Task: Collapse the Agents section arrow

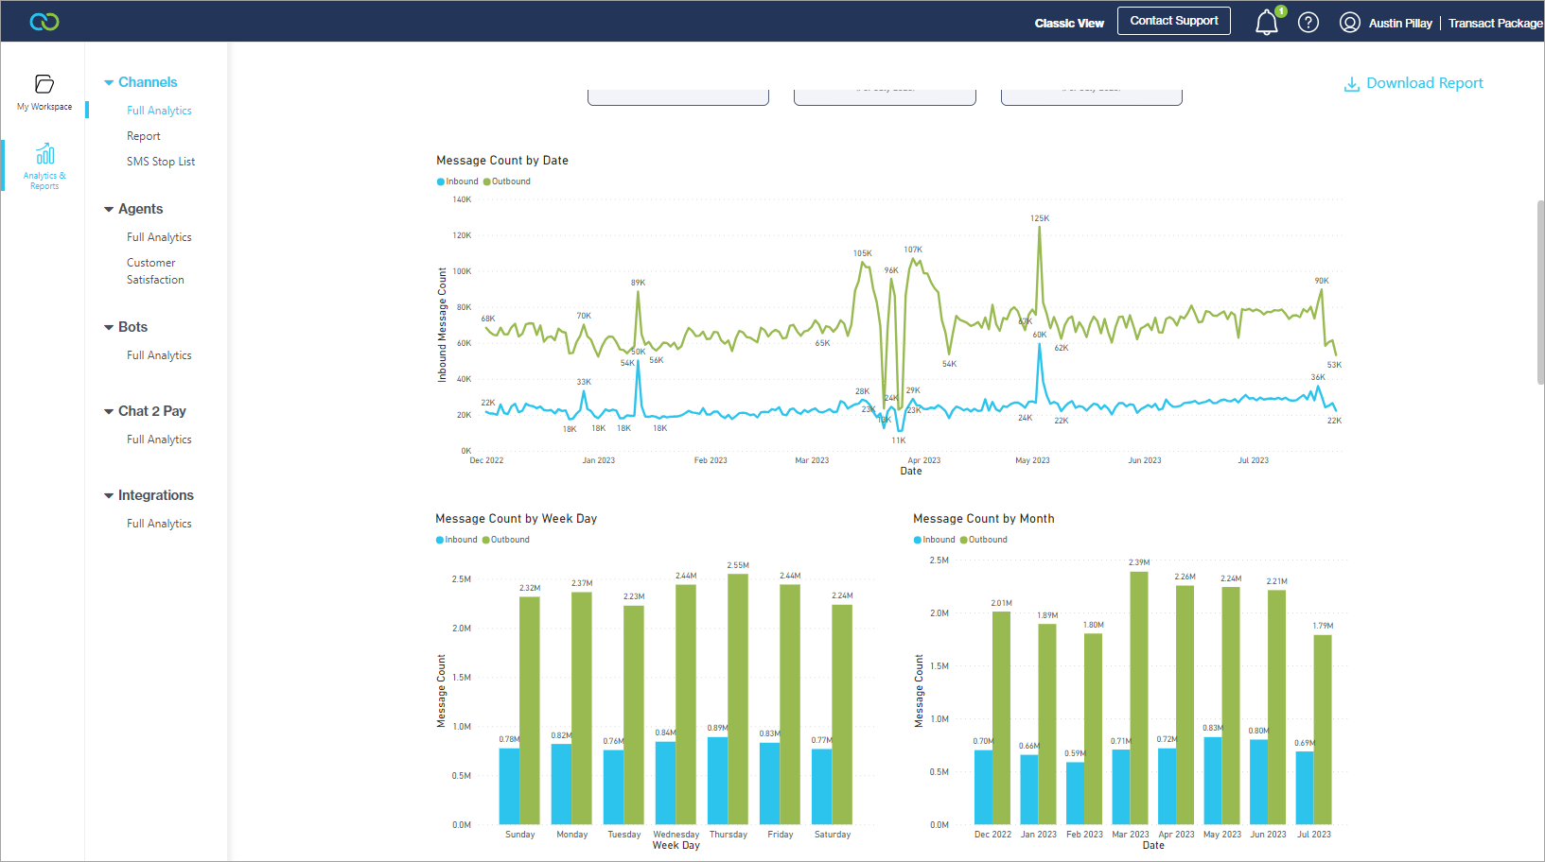Action: tap(109, 210)
